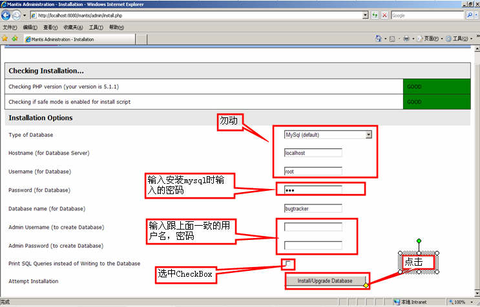Click the safe mode check row text
480x307 pixels.
click(x=70, y=102)
